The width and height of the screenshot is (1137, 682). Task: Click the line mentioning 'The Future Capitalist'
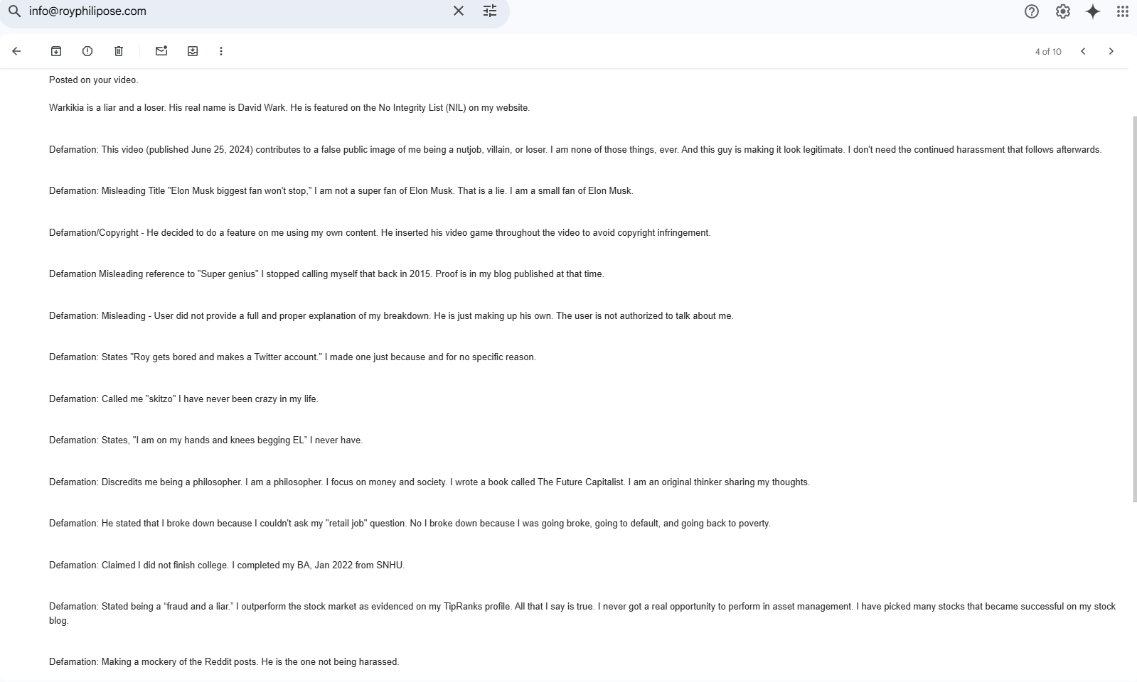pyautogui.click(x=429, y=482)
